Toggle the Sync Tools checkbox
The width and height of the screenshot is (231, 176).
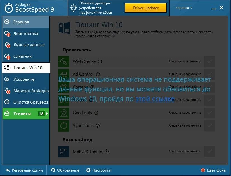209,126
